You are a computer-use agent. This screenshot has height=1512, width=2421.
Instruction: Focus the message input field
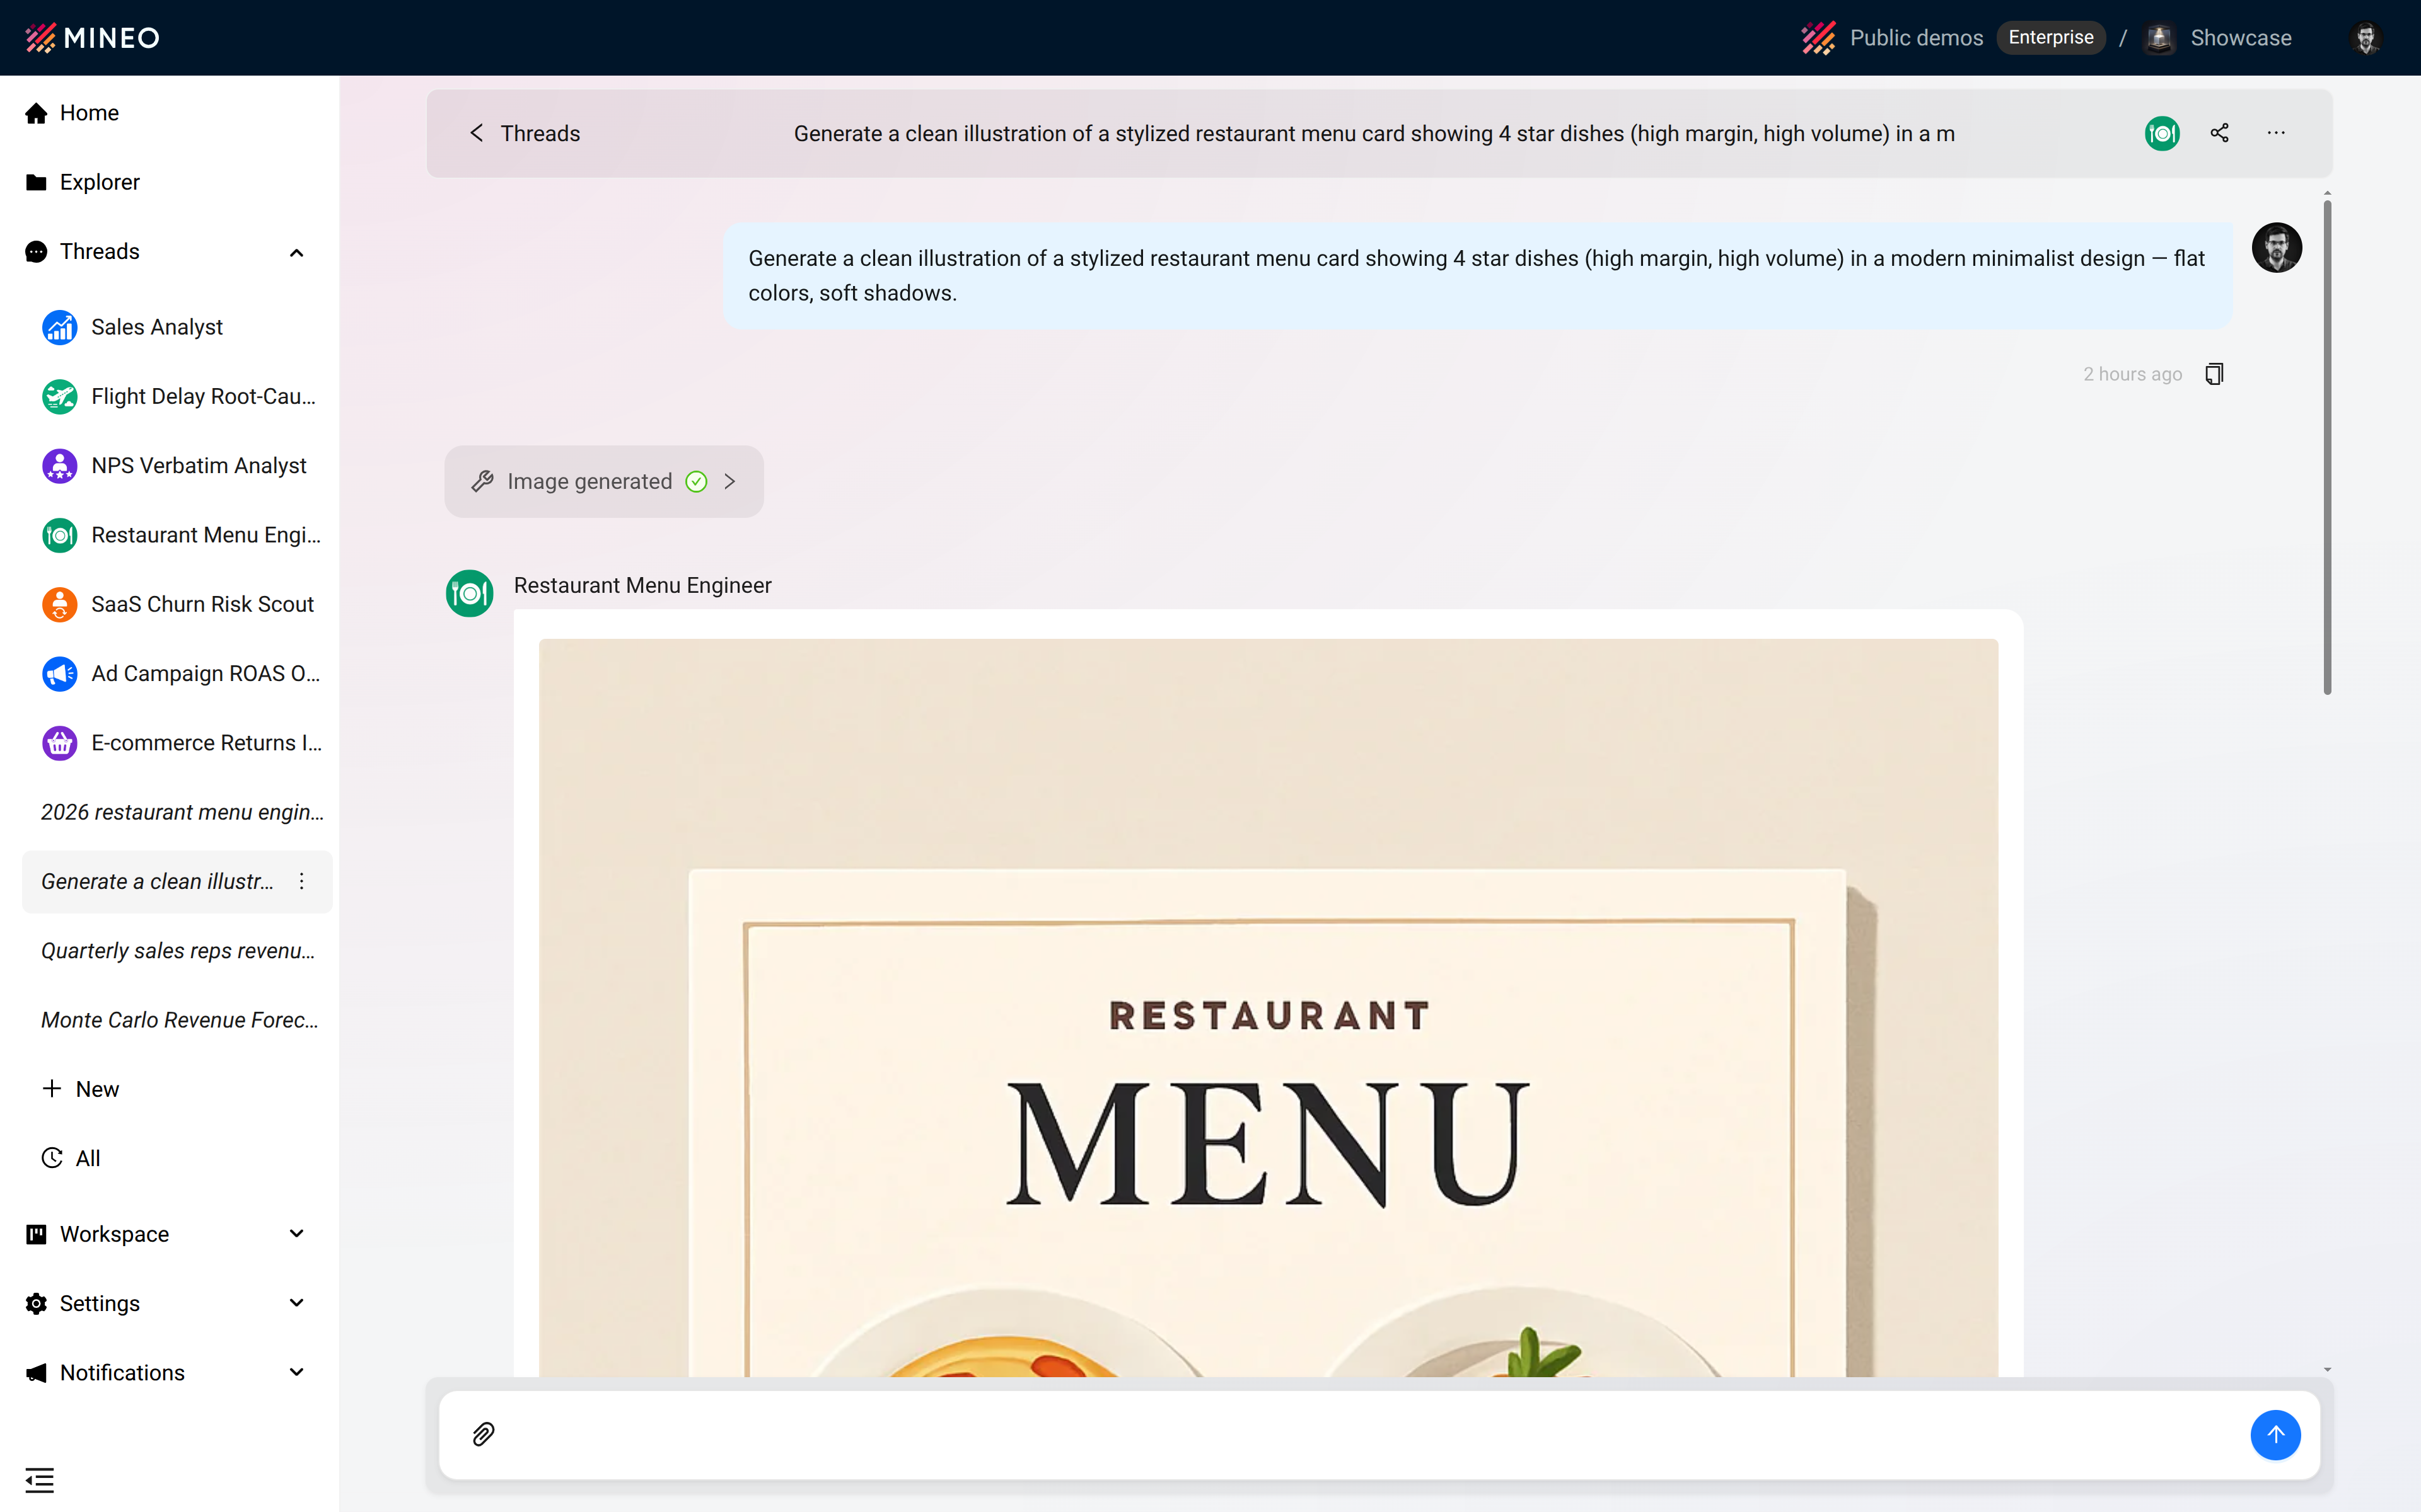click(1371, 1434)
